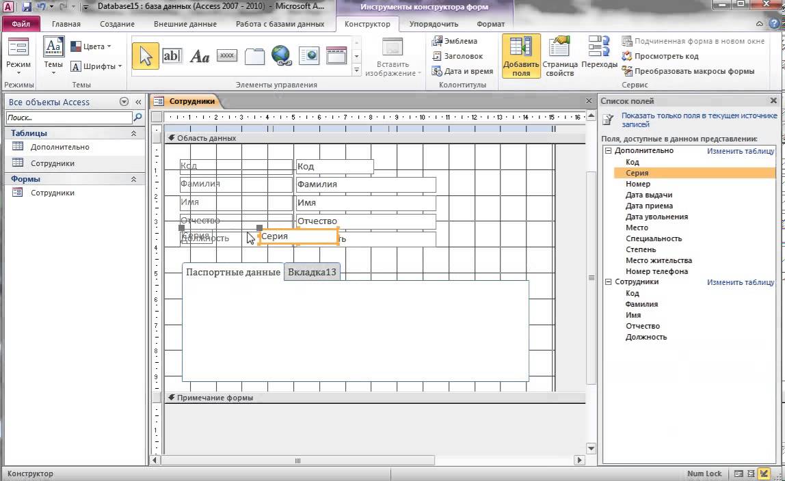
Task: Select the Фамилия text box in form
Action: [365, 184]
